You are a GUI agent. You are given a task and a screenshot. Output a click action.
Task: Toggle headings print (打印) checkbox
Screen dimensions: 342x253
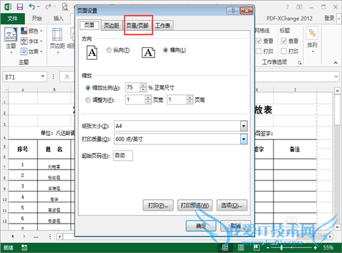[x=284, y=51]
